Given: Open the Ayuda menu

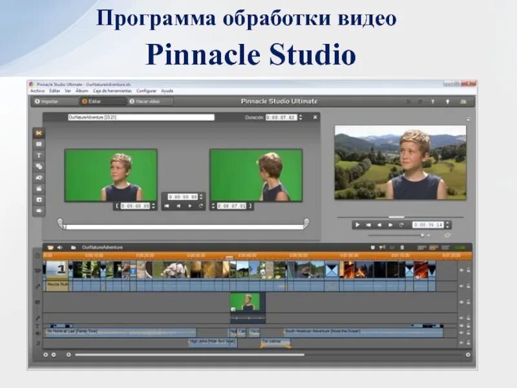Looking at the screenshot, I should click(167, 91).
